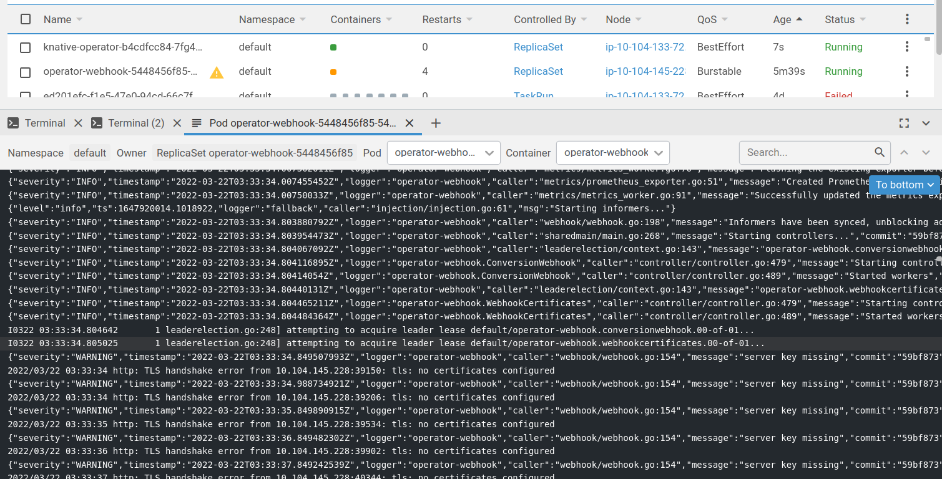The height and width of the screenshot is (479, 942).
Task: Click the Terminal tab's terminal icon
Action: pos(14,123)
